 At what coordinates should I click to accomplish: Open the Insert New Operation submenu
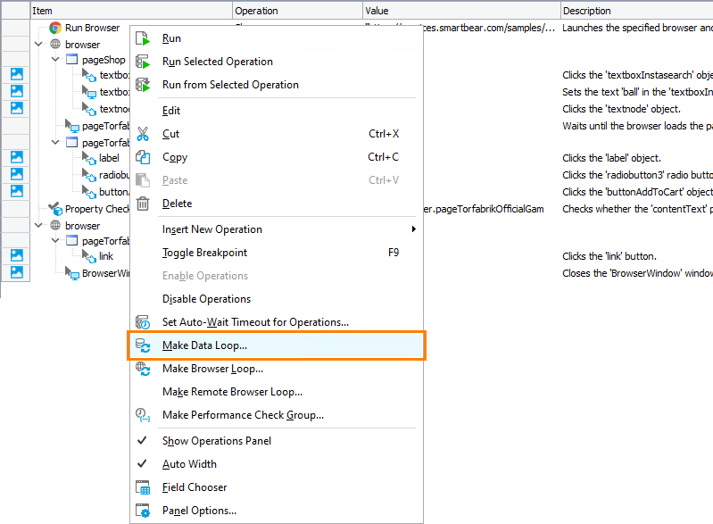coord(212,229)
